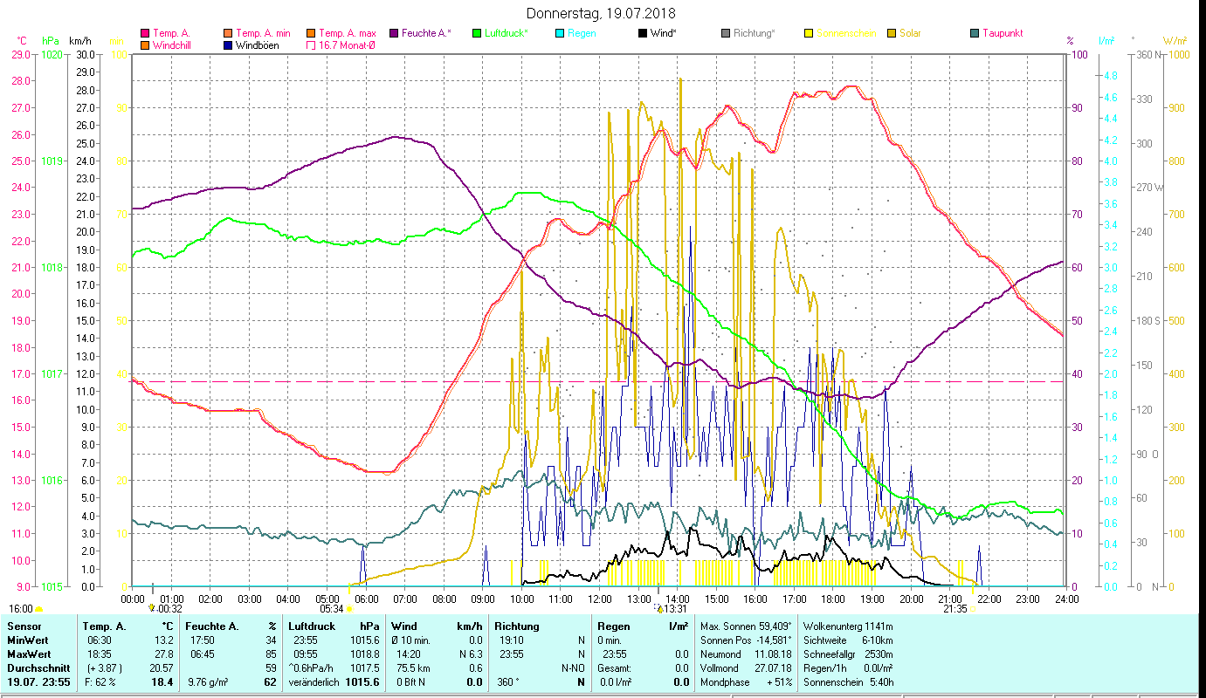
Task: Select the maximum pressure value 1018.8
Action: tap(363, 654)
